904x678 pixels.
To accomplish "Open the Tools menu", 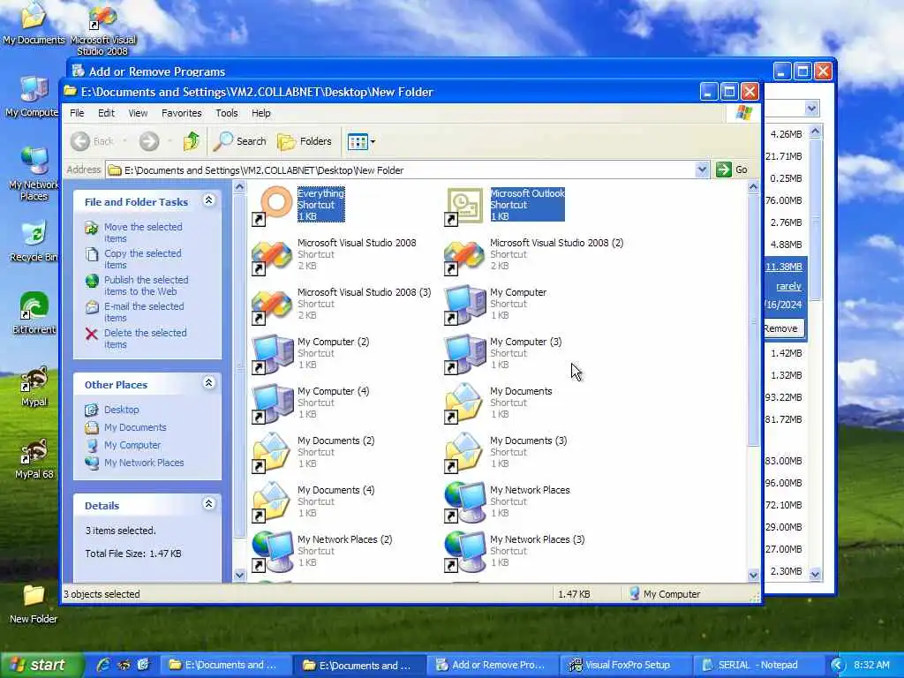I will tap(227, 113).
